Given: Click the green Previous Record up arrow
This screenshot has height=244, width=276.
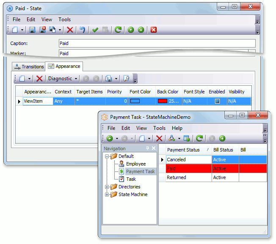Looking at the screenshot, I should 131,30.
